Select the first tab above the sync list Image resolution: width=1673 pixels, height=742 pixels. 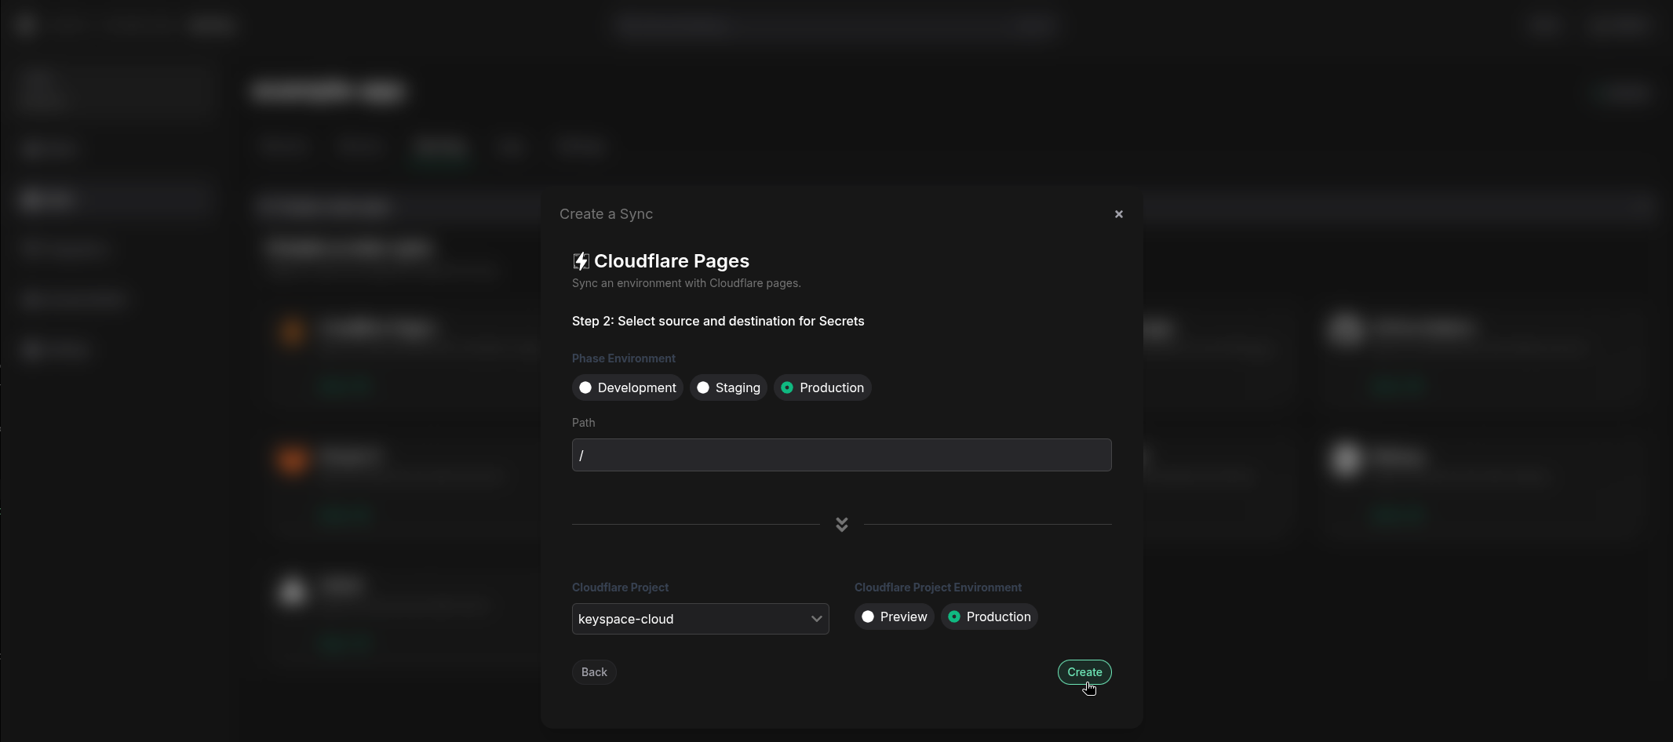pos(284,147)
